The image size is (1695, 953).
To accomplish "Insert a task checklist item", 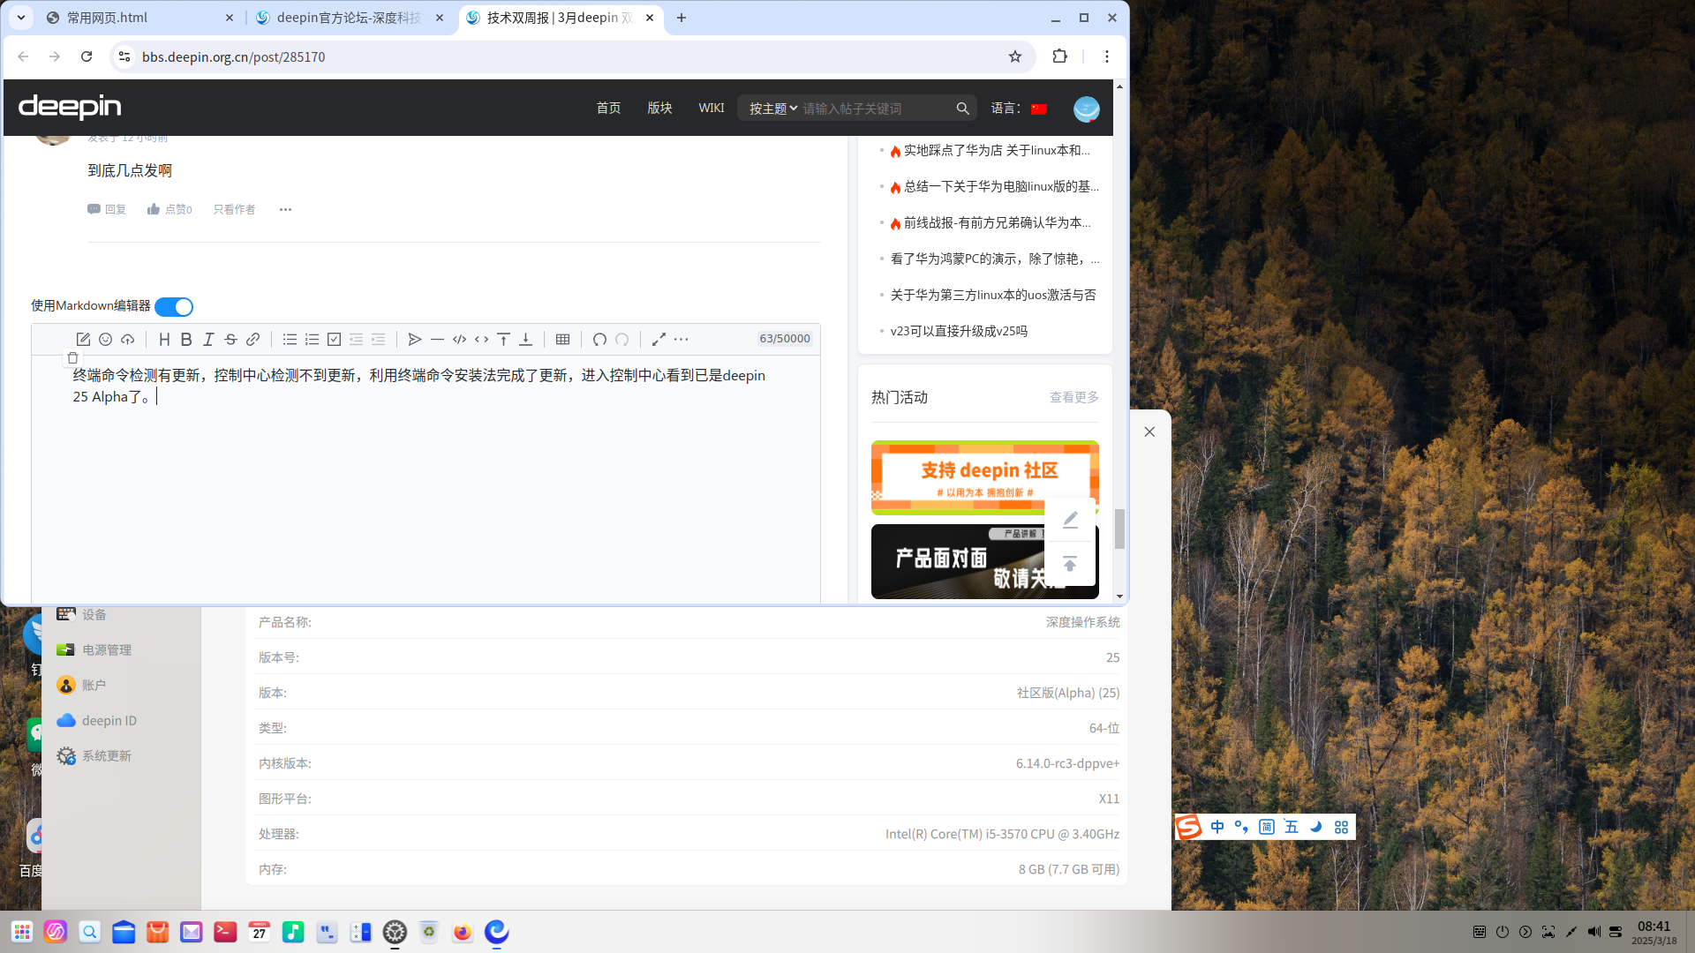I will click(x=334, y=339).
